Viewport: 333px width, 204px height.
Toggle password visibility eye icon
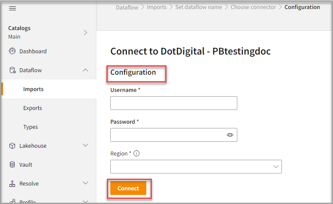point(230,135)
